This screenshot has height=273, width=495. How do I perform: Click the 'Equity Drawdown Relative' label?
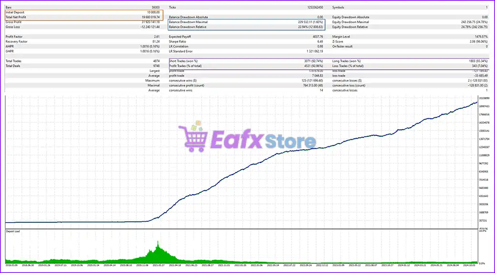(350, 27)
